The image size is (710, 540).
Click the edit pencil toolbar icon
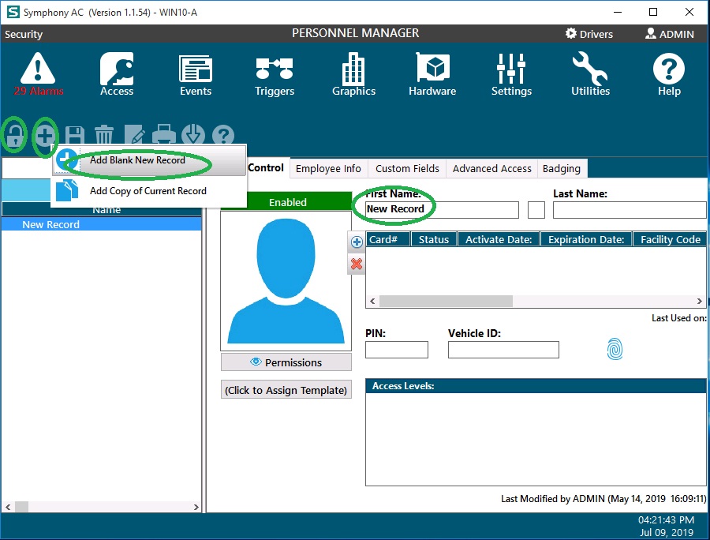click(134, 135)
